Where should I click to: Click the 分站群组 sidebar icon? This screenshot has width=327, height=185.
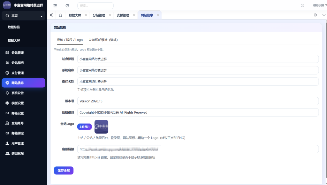click(x=7, y=63)
